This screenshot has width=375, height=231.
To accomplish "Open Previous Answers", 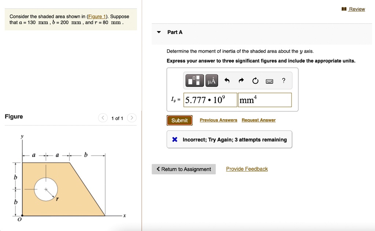I will click(218, 120).
